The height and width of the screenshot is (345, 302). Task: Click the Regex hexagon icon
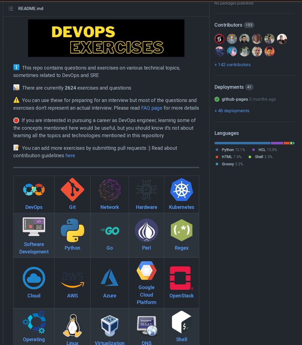(182, 230)
